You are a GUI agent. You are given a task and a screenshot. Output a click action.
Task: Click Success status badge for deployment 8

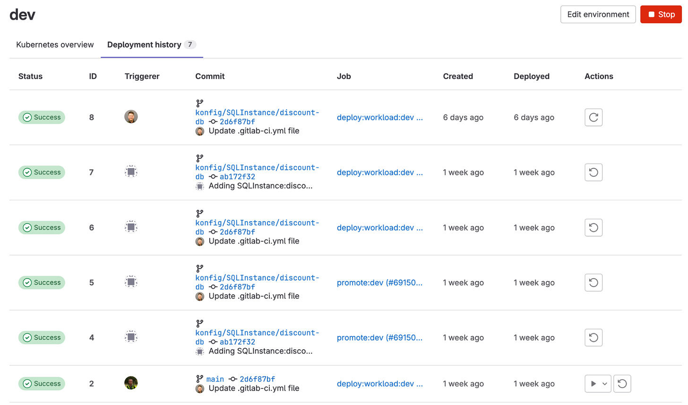coord(42,117)
